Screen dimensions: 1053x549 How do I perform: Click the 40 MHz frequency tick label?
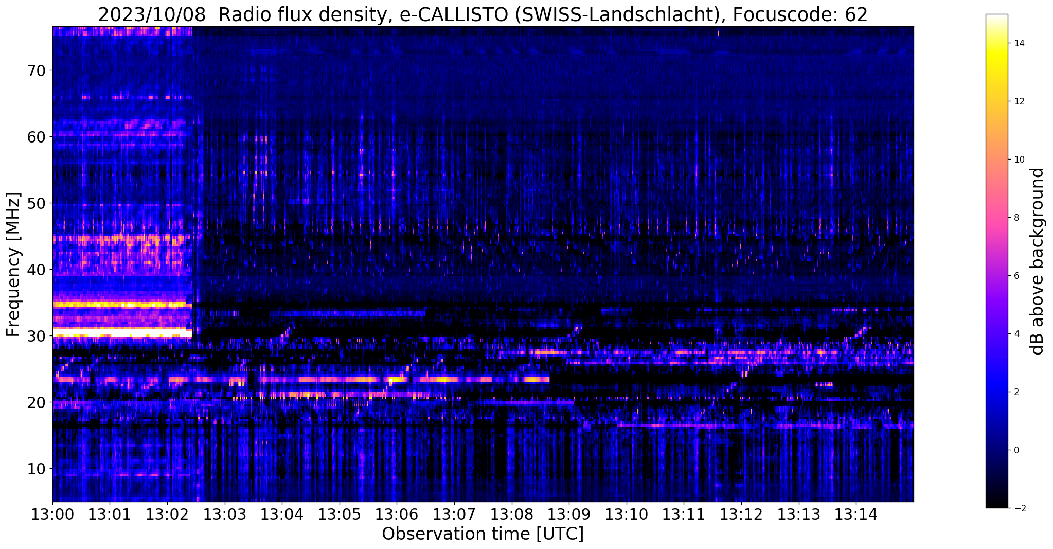point(36,270)
